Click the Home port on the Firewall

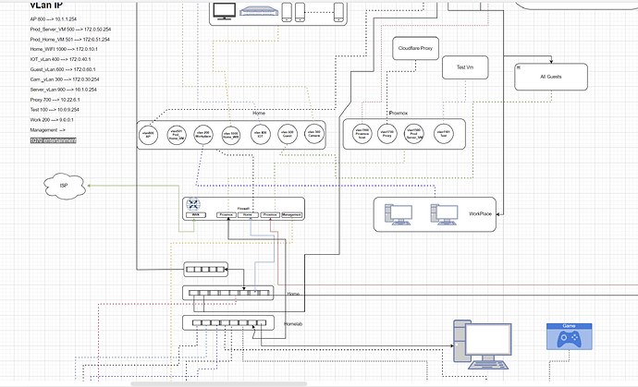tap(248, 214)
